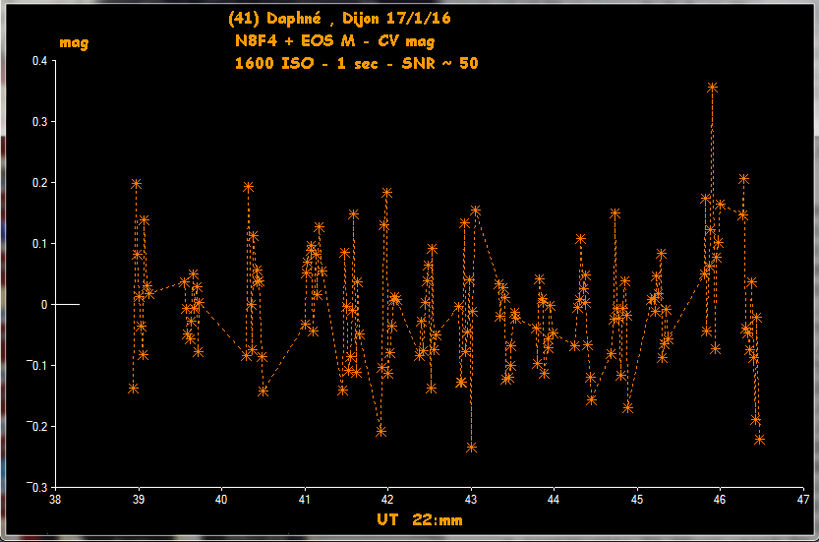The image size is (819, 542).
Task: Click the lowest data point near x=43
Action: click(472, 448)
